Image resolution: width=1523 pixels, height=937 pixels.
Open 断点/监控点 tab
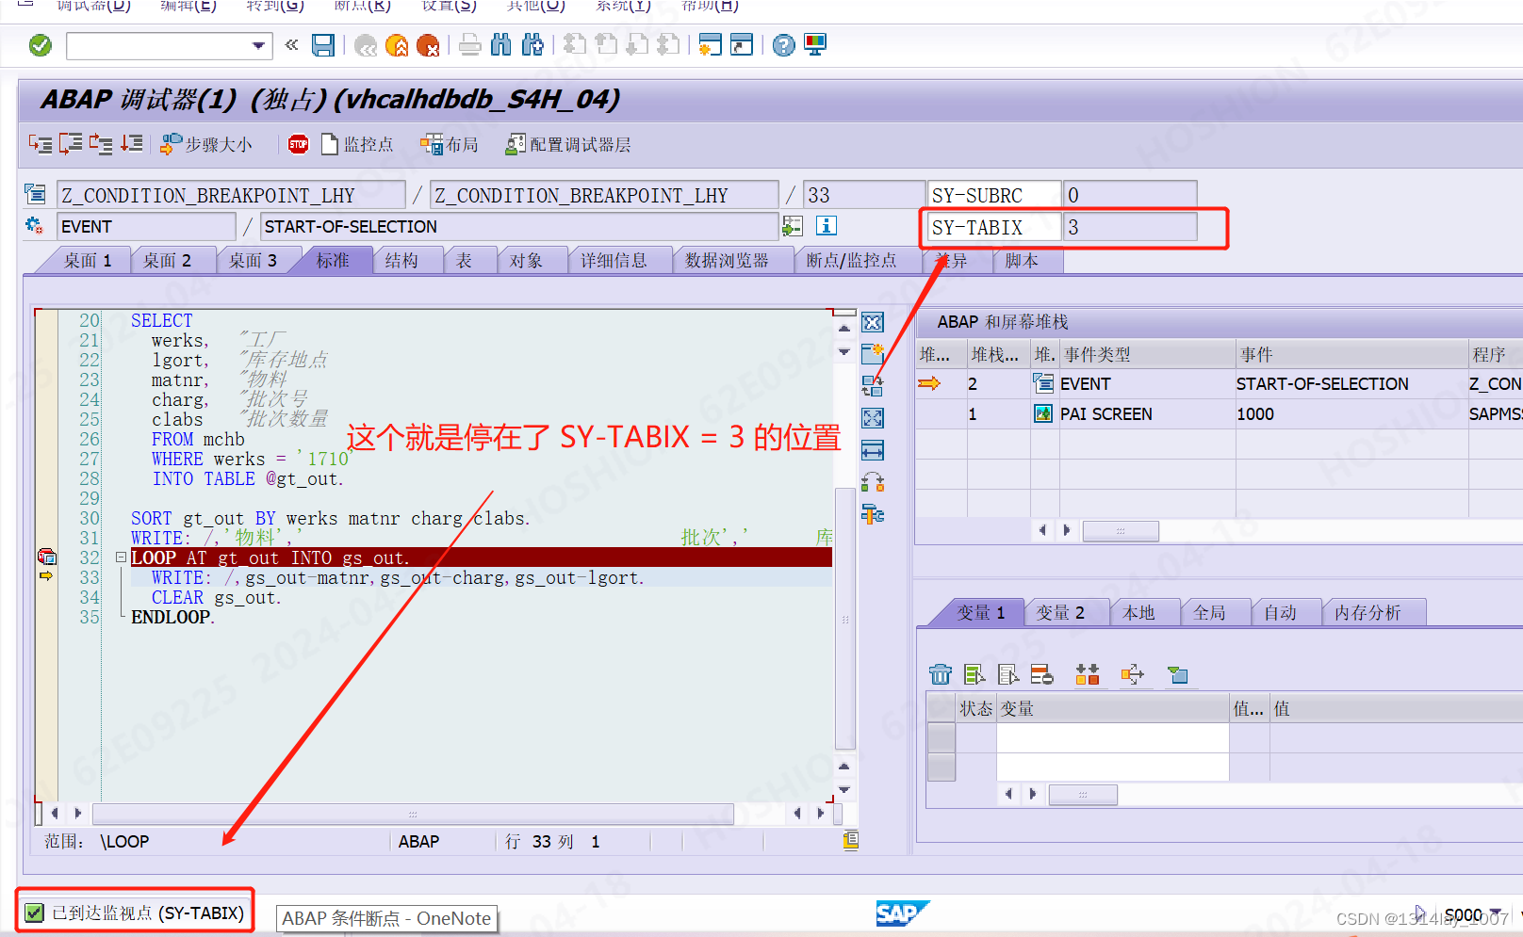click(x=851, y=261)
